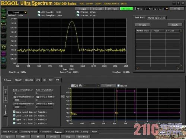
Task: Disable Upper Limit Line(s) Visible checkbox
Action: [14, 112]
